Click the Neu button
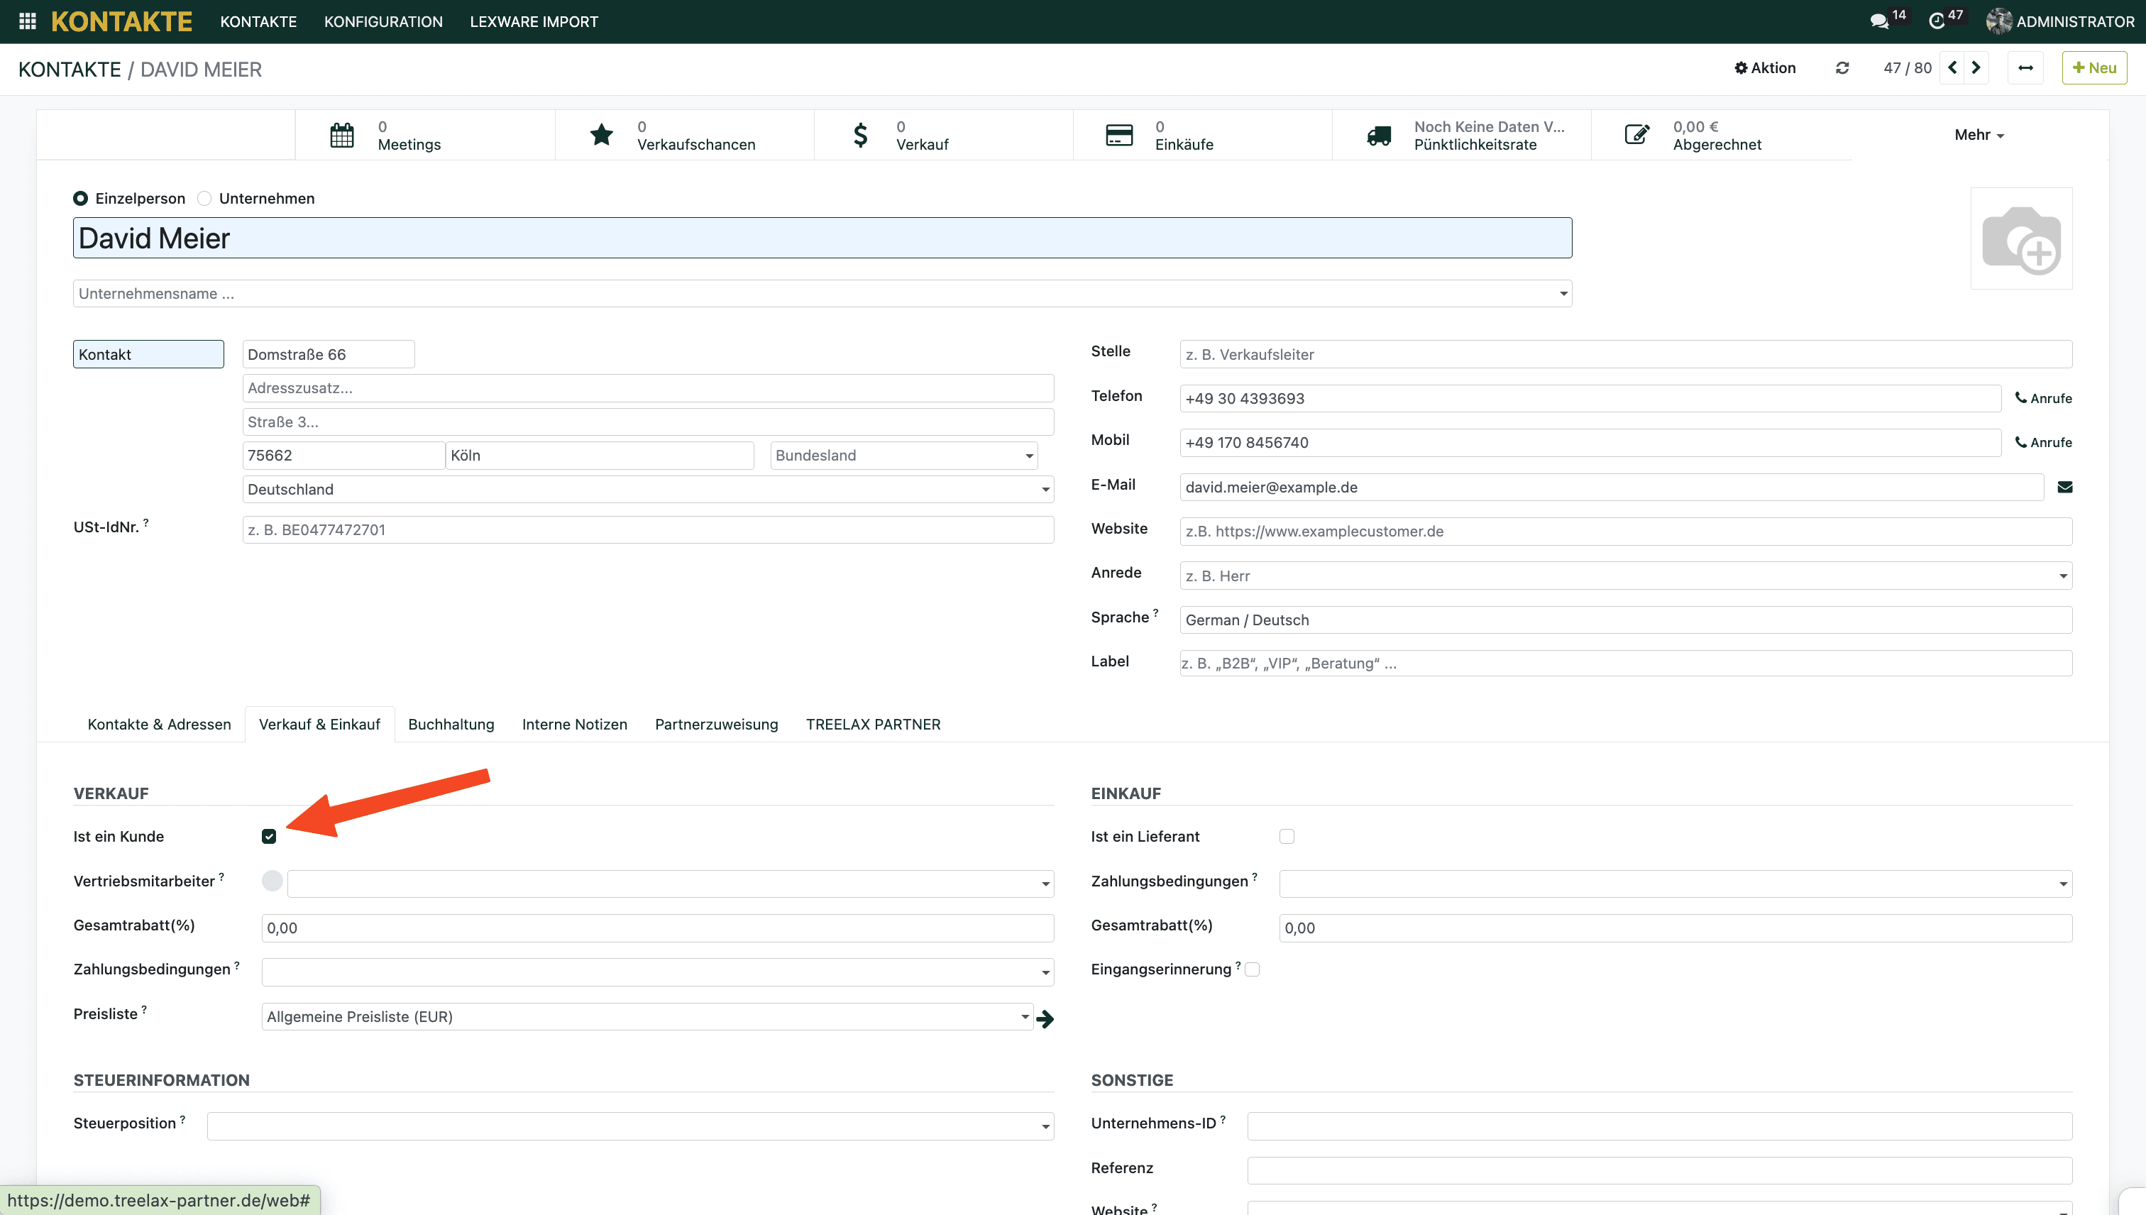Screen dimensions: 2146x1215 2093,68
